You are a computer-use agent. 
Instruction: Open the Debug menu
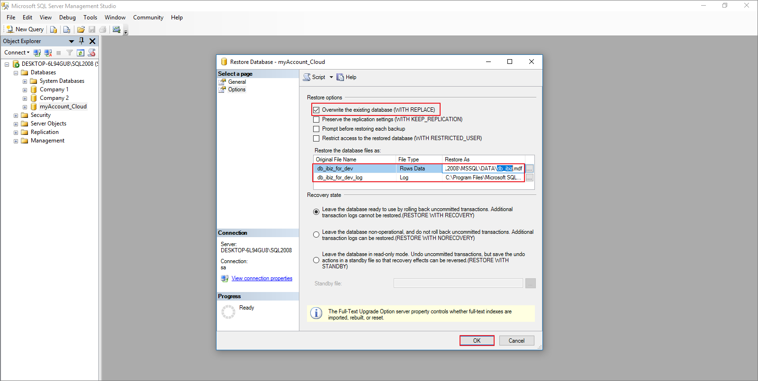pyautogui.click(x=67, y=18)
